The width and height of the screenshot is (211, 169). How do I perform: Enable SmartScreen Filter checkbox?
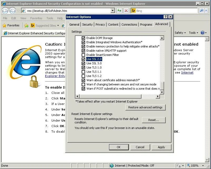click(83, 55)
